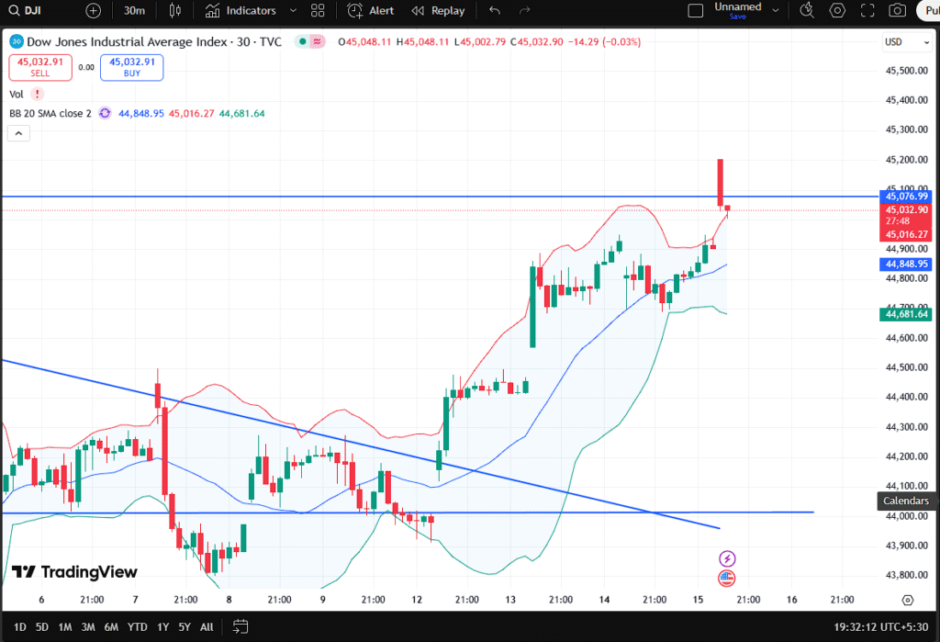Click the Vol indicator warning icon

[x=37, y=95]
